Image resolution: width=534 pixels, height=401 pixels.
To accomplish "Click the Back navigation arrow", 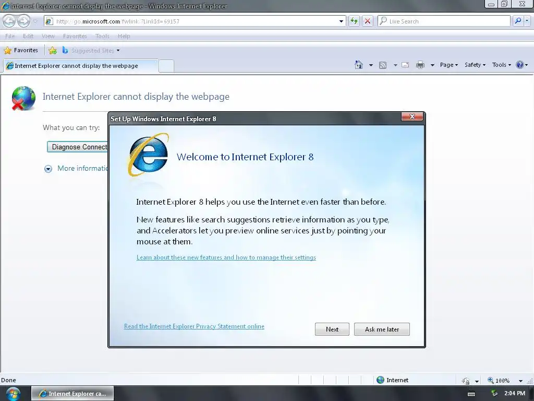I will click(9, 21).
